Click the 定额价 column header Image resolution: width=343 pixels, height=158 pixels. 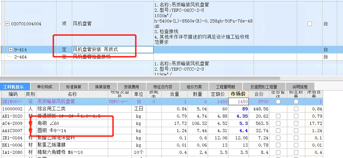[218, 94]
